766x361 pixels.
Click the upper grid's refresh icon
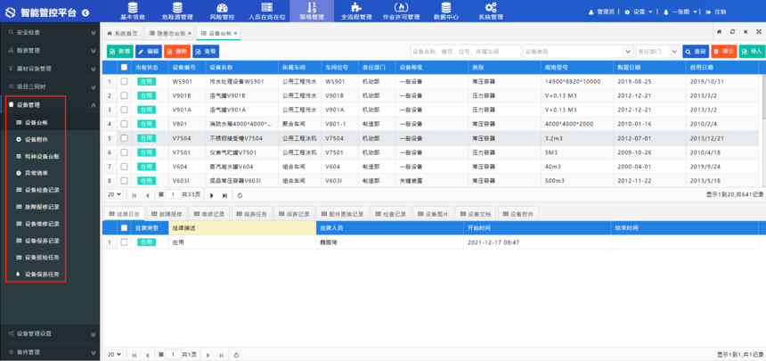tap(238, 194)
